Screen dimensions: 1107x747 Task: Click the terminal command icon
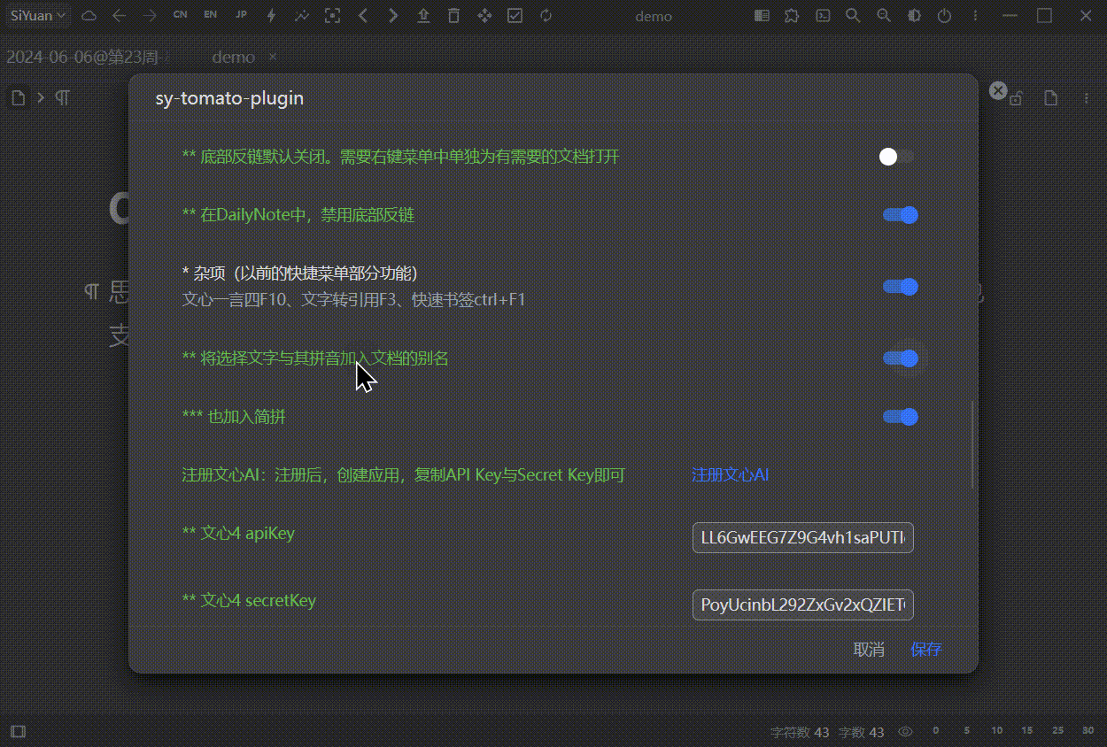823,16
